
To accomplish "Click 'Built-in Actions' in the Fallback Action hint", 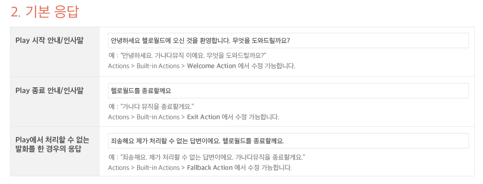I will (158, 168).
